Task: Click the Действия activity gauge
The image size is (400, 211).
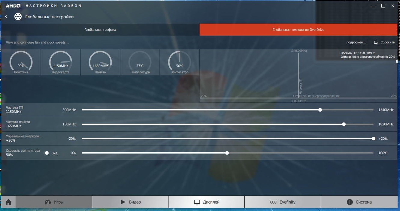Action: [21, 62]
